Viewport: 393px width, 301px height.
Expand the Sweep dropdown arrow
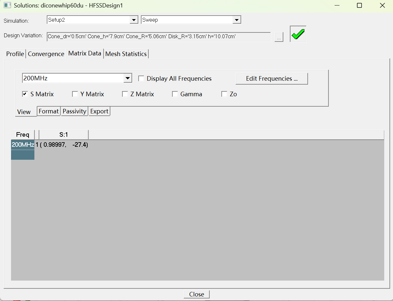tap(237, 20)
